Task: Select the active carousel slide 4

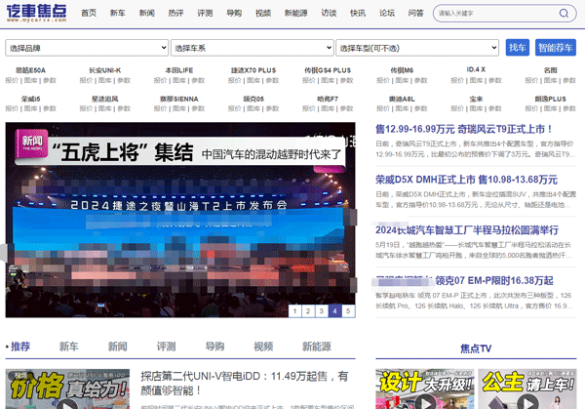Action: (335, 310)
